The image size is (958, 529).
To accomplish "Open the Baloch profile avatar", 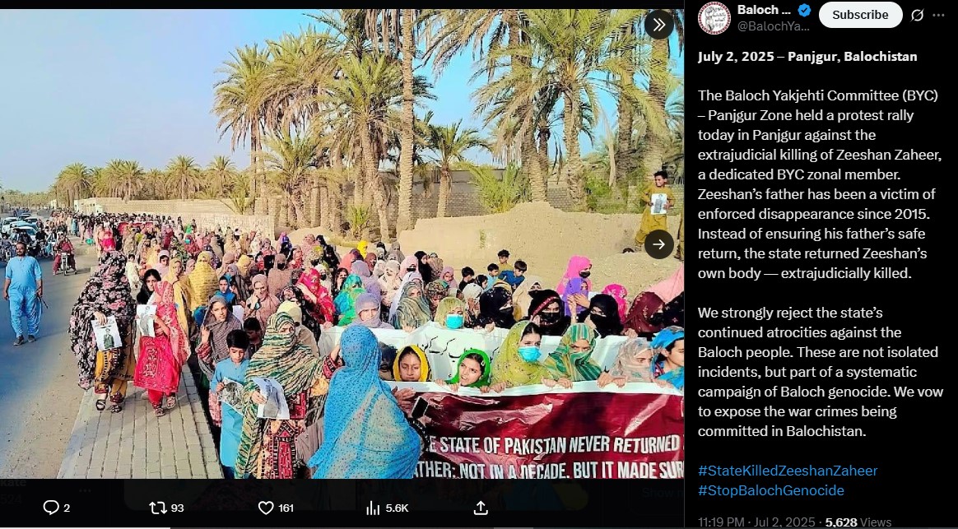I will [x=714, y=18].
